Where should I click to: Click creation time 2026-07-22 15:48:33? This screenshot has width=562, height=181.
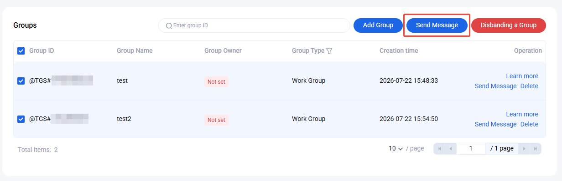click(409, 80)
